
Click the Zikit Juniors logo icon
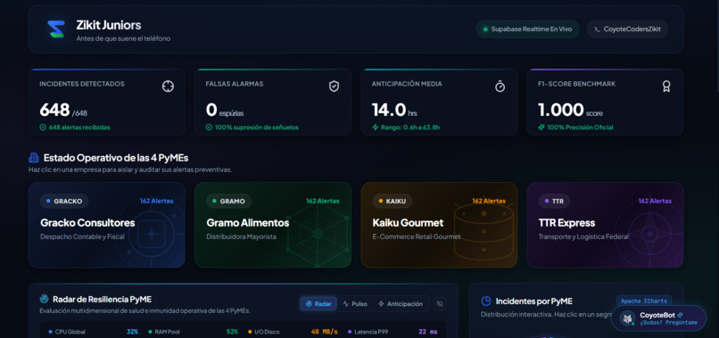56,29
